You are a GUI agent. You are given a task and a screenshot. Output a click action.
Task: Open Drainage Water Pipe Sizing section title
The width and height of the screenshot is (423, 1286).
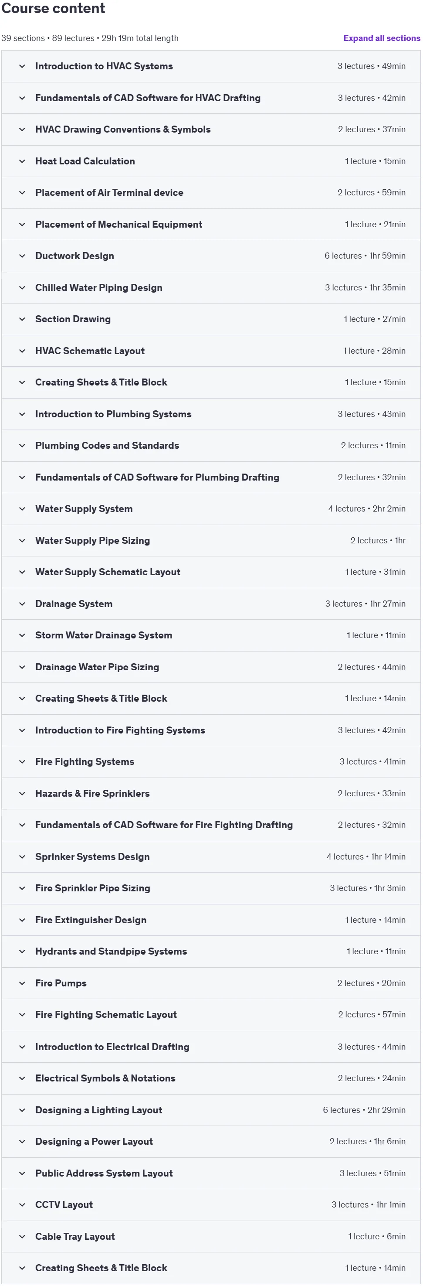pos(97,667)
